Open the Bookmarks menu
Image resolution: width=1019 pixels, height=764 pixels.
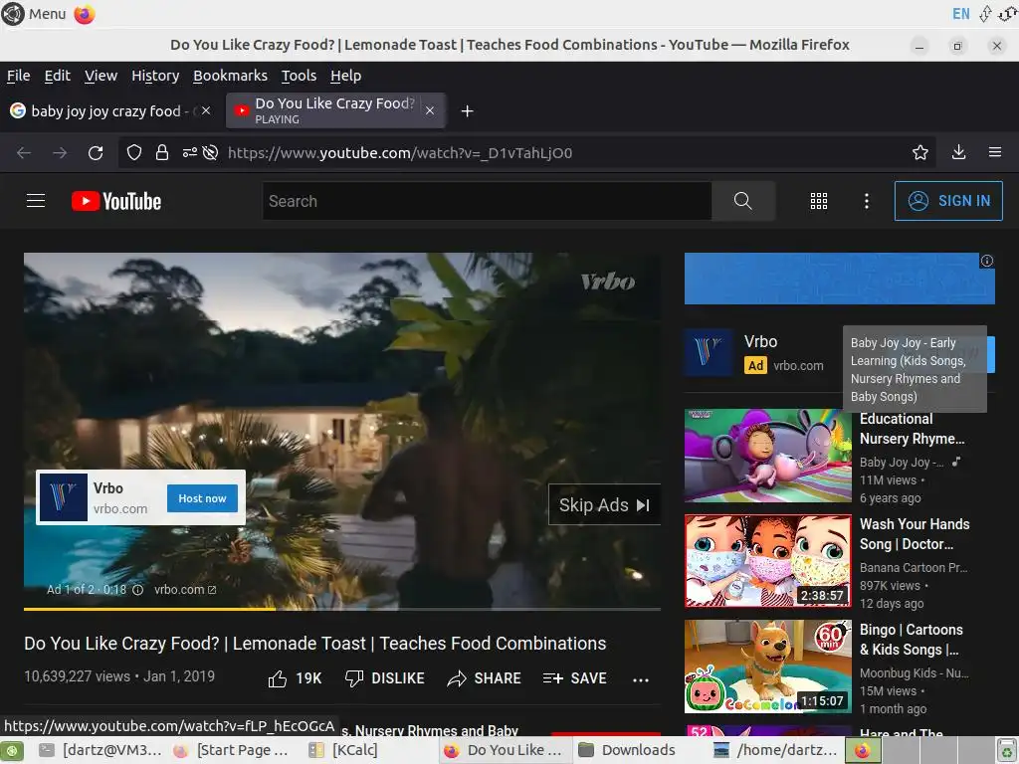230,76
